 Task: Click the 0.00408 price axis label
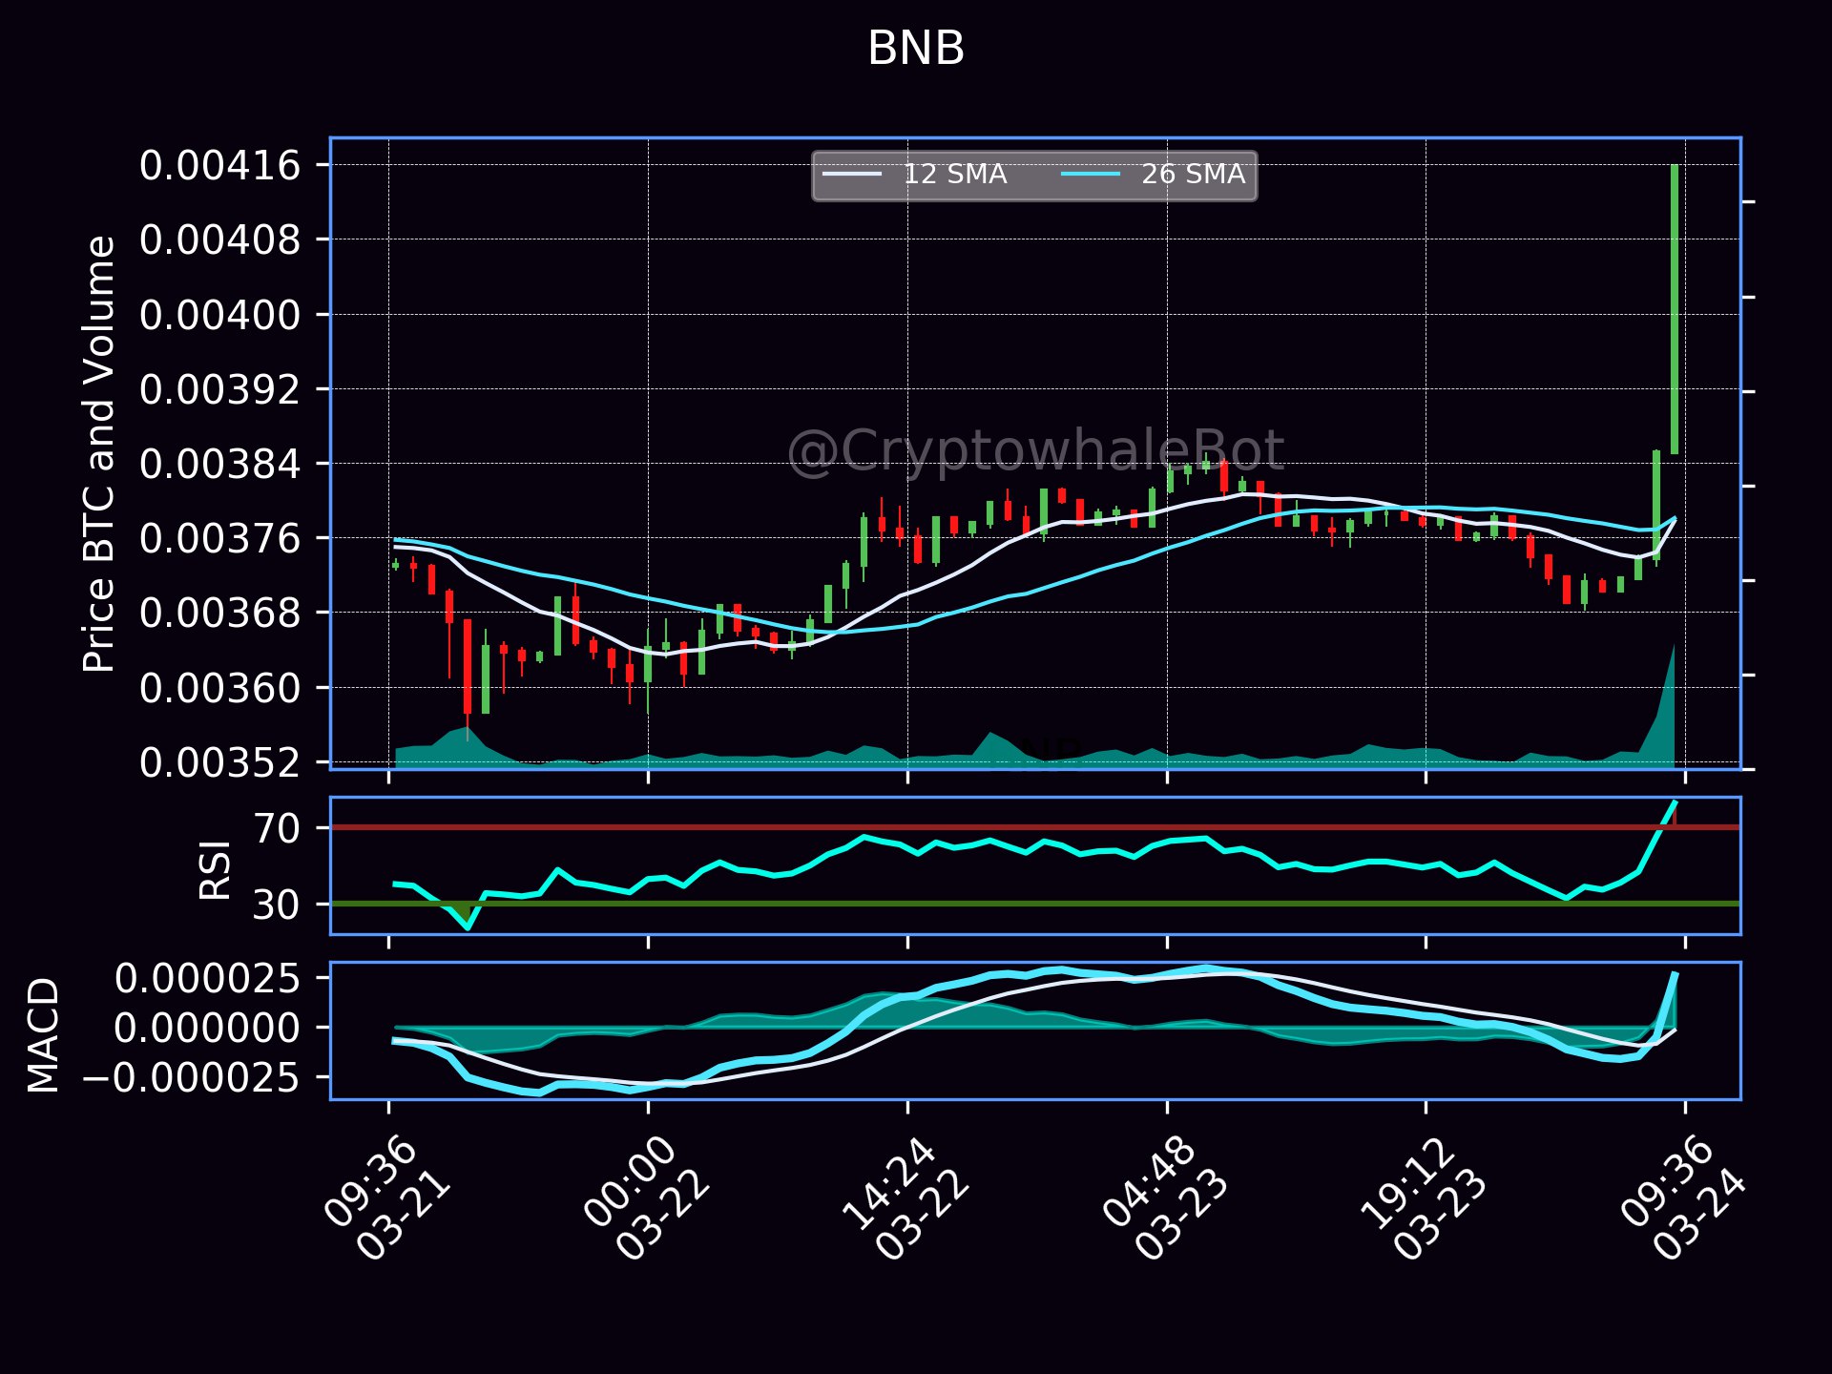click(220, 240)
